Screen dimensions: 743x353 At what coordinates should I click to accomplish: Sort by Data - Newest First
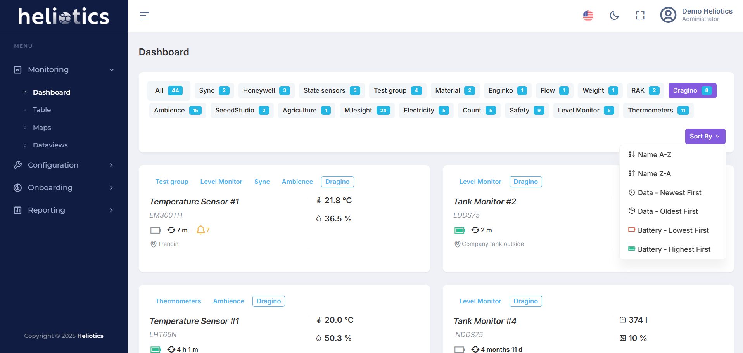[672, 193]
